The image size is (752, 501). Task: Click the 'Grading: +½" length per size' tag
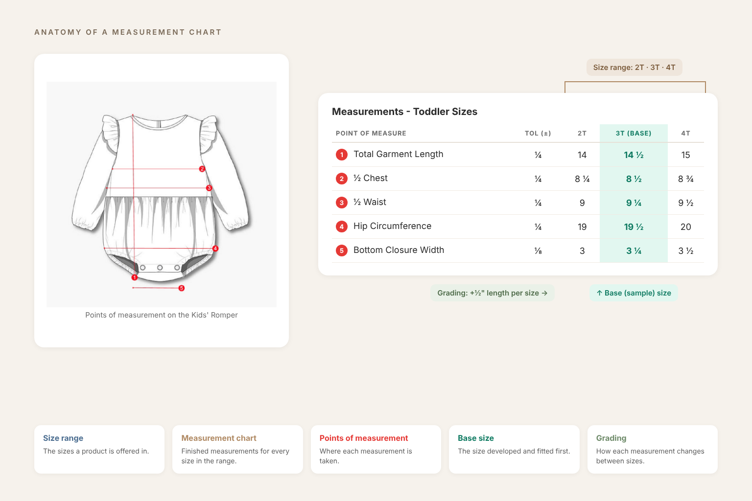coord(492,293)
